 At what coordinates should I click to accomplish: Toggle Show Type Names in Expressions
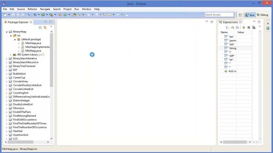click(x=227, y=27)
